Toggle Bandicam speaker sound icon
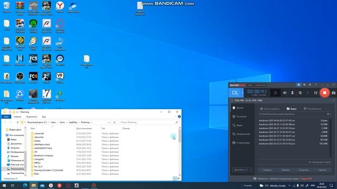 coord(285,93)
